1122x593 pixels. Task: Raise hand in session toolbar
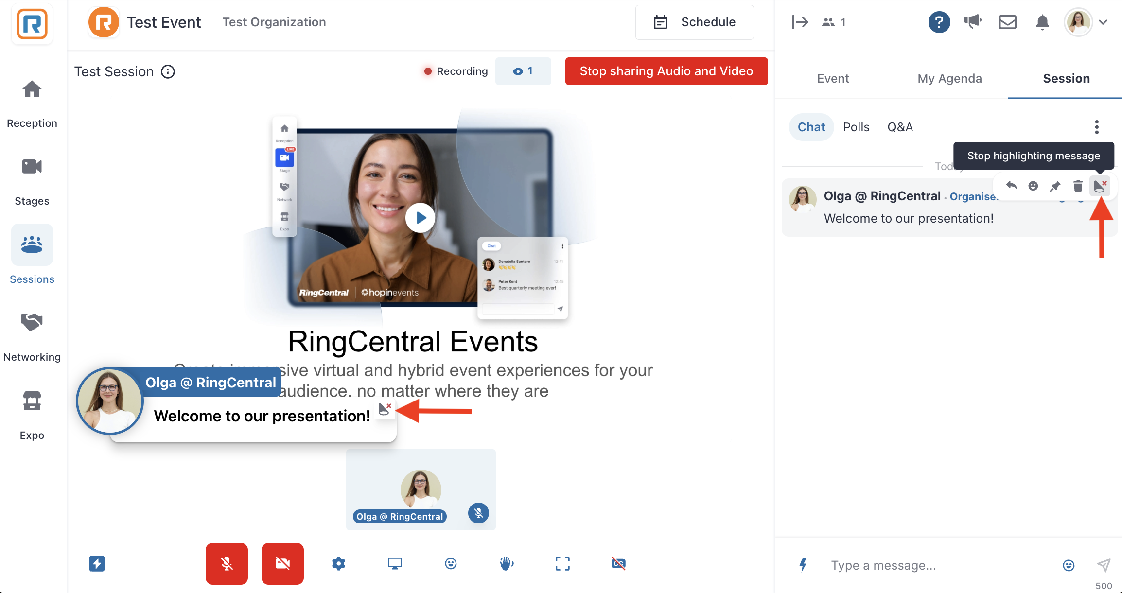507,564
